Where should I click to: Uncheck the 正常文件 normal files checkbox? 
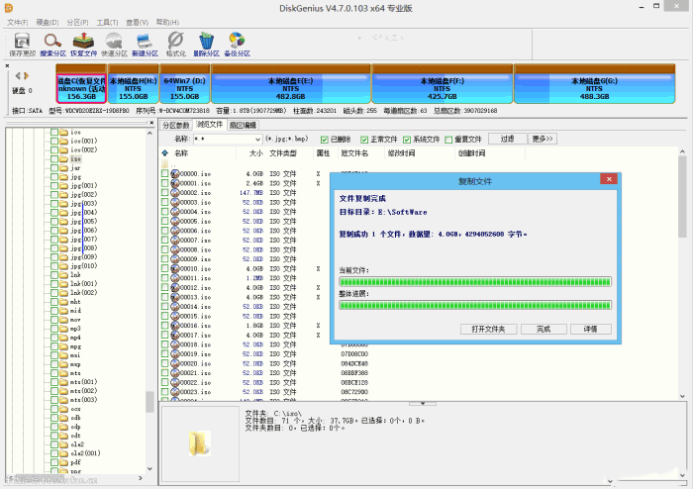pos(364,140)
